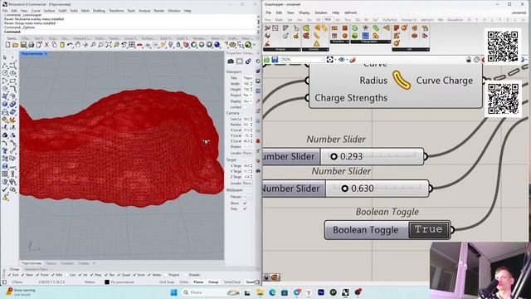Open the Curve menu in Rhino

point(36,11)
